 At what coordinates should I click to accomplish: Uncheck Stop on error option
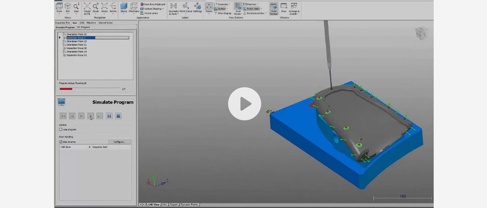61,142
